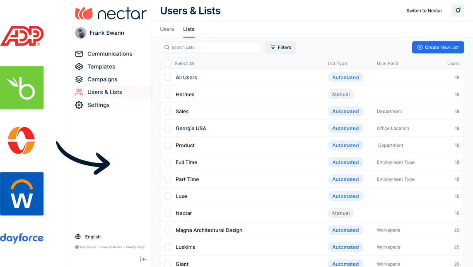The height and width of the screenshot is (267, 473).
Task: Click the Nectar logo
Action: 111,14
